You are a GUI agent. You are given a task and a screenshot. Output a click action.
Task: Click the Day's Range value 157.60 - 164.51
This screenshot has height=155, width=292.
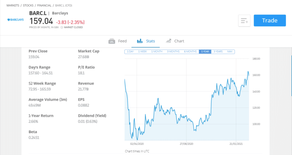[x=41, y=73]
